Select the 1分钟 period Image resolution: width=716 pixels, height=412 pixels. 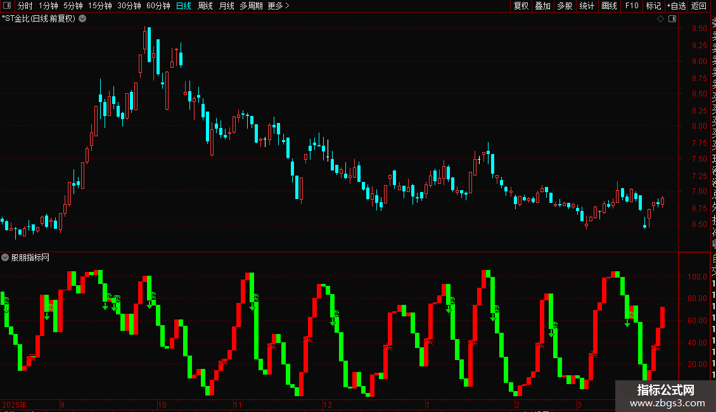48,6
